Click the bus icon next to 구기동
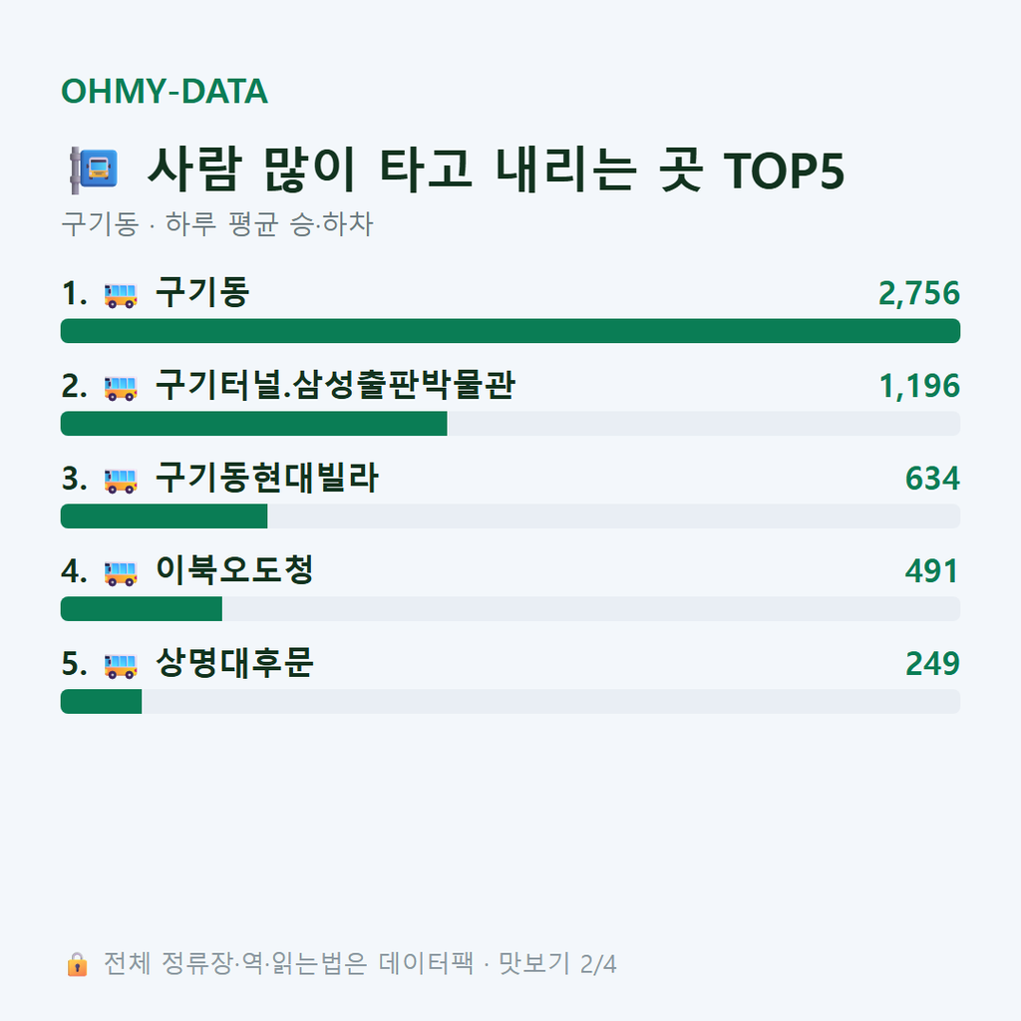 (121, 295)
